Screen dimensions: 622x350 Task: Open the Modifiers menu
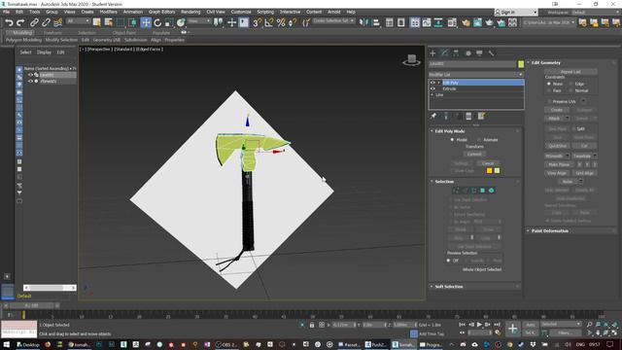click(108, 12)
